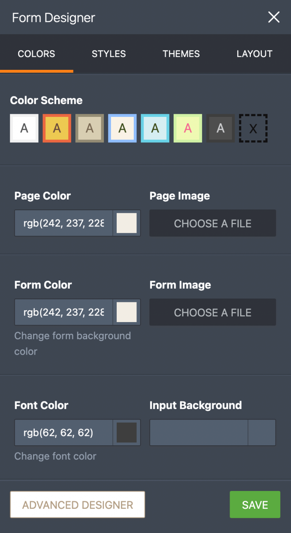This screenshot has height=533, width=291.
Task: Pick the blue-bordered color scheme
Action: coord(122,128)
